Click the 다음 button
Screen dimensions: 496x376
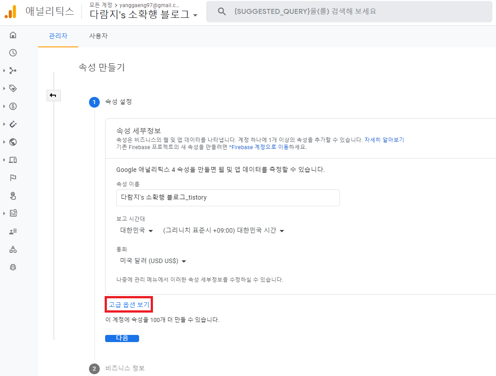click(122, 338)
